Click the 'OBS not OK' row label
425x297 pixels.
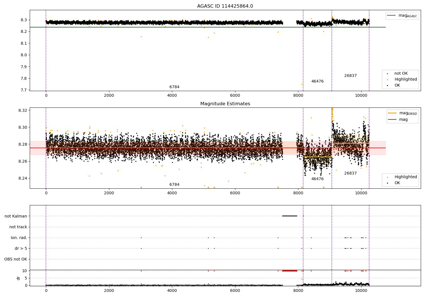coord(16,259)
